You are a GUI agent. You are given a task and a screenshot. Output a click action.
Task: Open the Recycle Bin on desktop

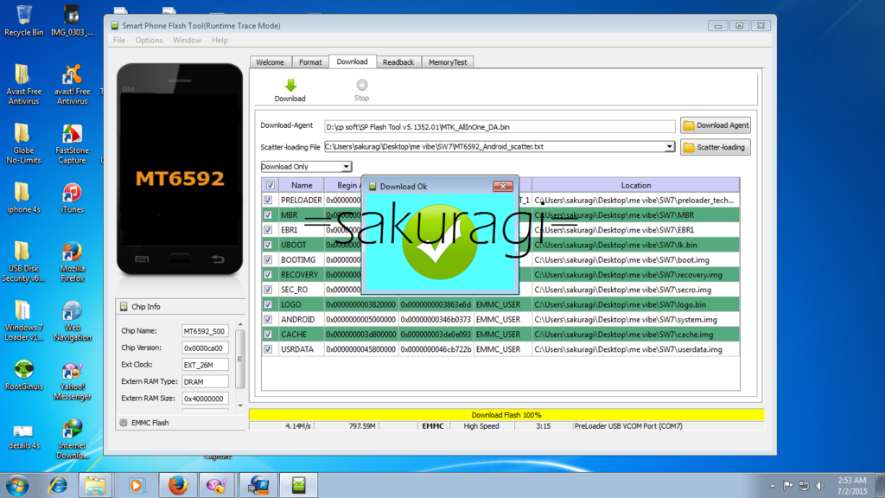(23, 16)
